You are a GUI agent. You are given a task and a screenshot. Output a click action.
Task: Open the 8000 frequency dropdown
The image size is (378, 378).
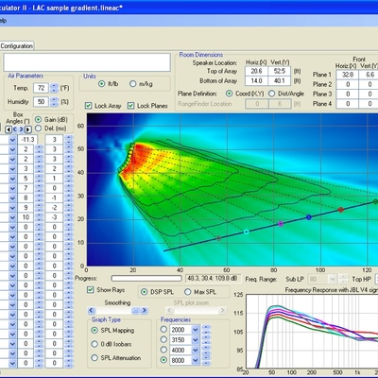tap(196, 360)
